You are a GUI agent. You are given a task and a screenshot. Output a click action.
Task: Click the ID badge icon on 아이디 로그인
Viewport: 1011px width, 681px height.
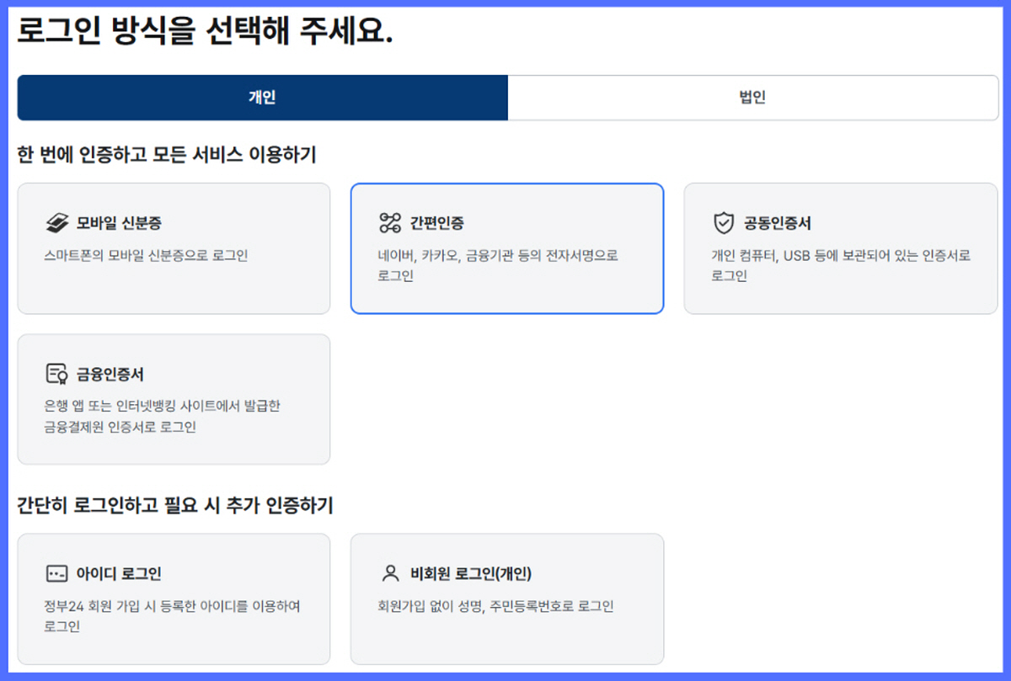pos(56,572)
